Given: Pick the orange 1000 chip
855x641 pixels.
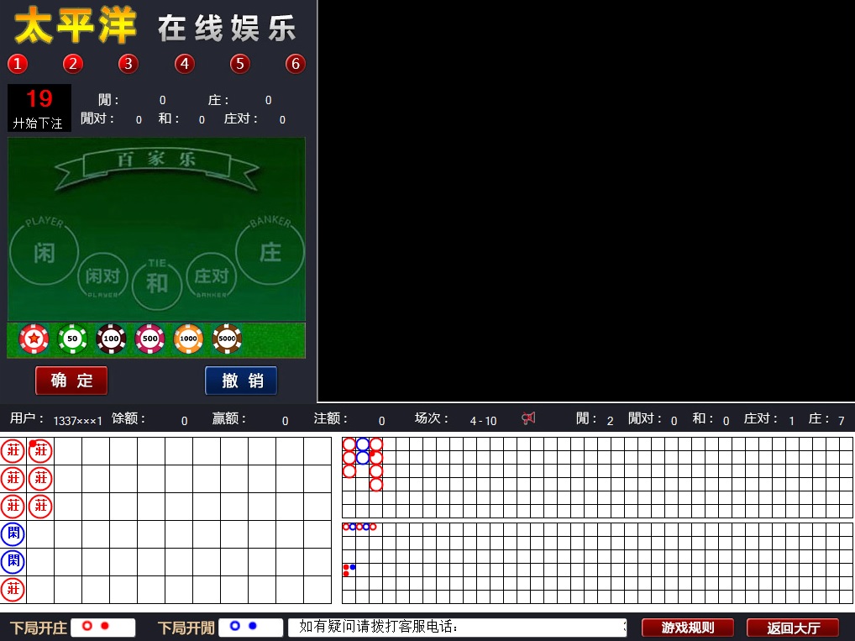Looking at the screenshot, I should 189,339.
